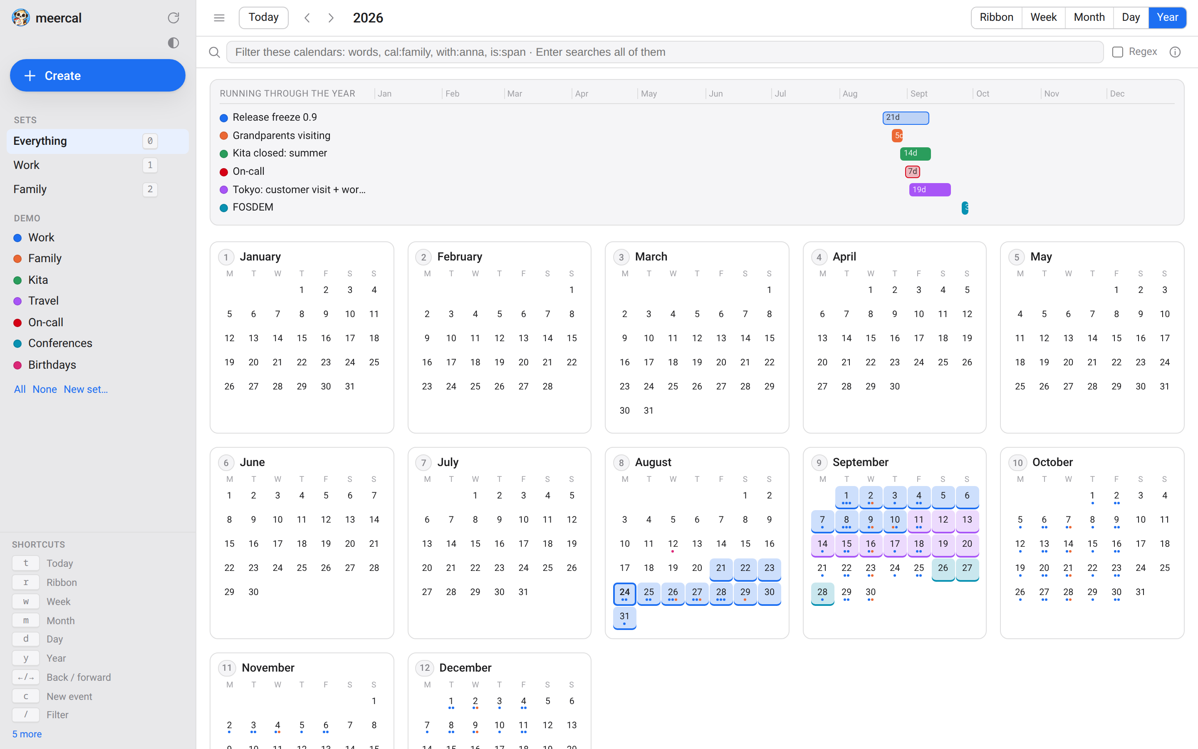This screenshot has width=1198, height=749.
Task: Select October 14 in the year grid
Action: point(1068,545)
